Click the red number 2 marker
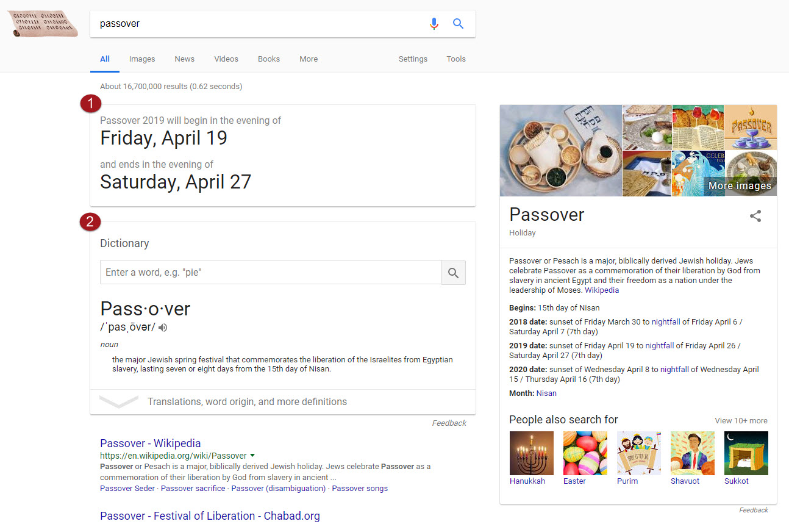This screenshot has width=789, height=524. [x=90, y=222]
